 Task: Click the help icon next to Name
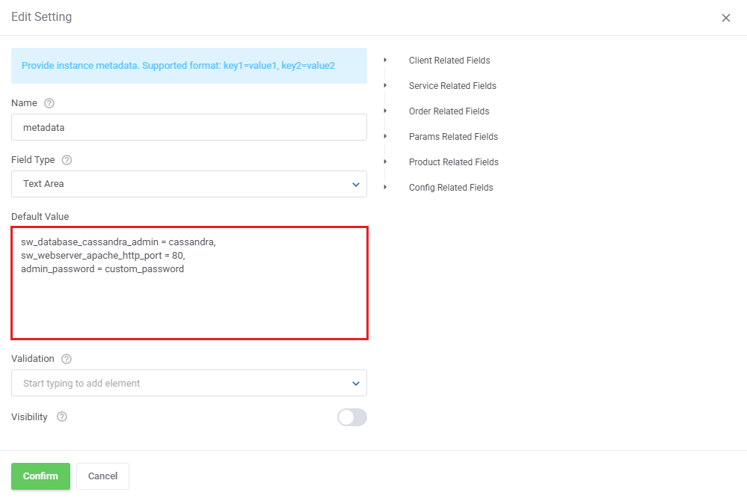[x=49, y=103]
